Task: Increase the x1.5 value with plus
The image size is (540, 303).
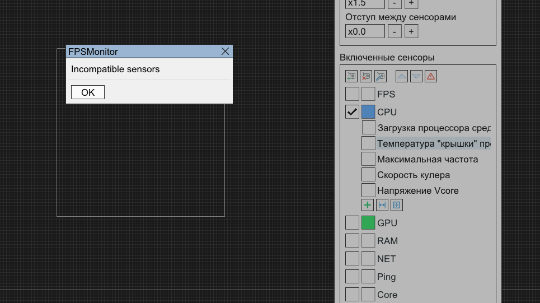Action: (411, 3)
